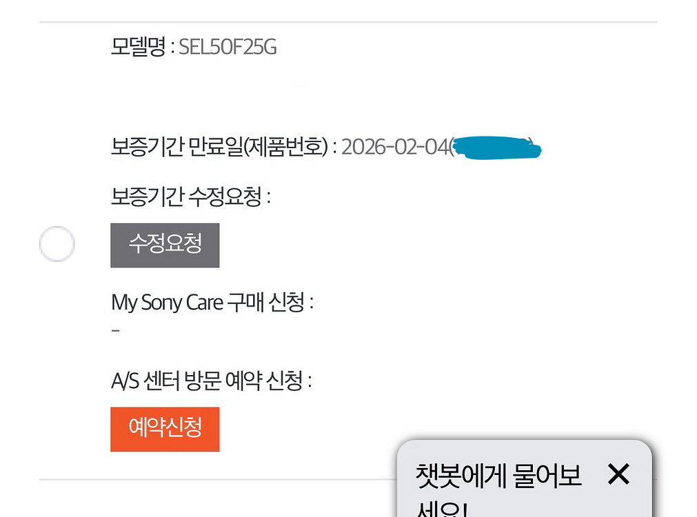Select the radio button beside the product entry
Screen dimensions: 697x517
(57, 244)
